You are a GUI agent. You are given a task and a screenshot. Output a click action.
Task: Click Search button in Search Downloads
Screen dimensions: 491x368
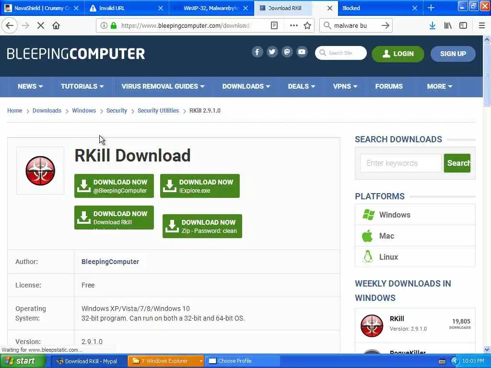click(x=457, y=163)
